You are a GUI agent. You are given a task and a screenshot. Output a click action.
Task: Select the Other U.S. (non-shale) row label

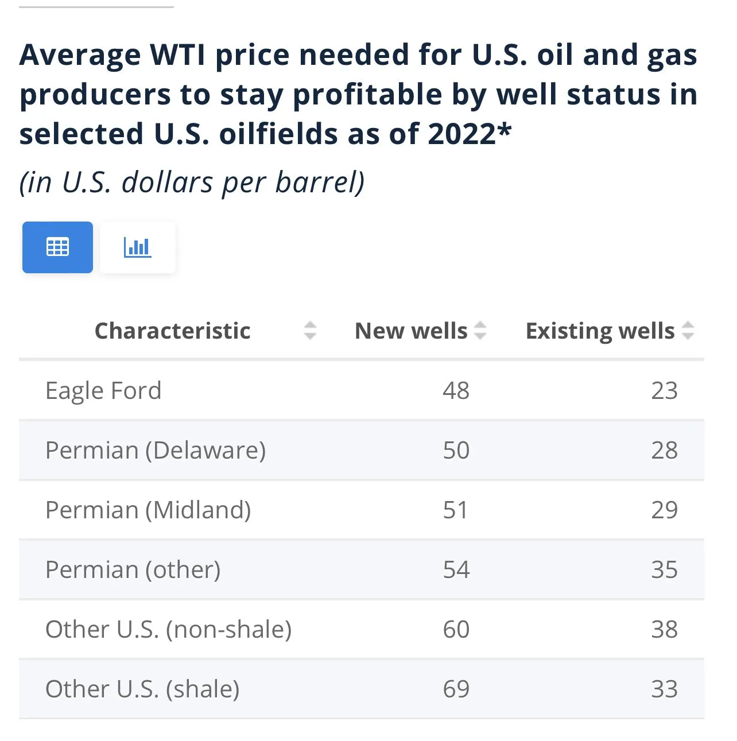tap(168, 629)
